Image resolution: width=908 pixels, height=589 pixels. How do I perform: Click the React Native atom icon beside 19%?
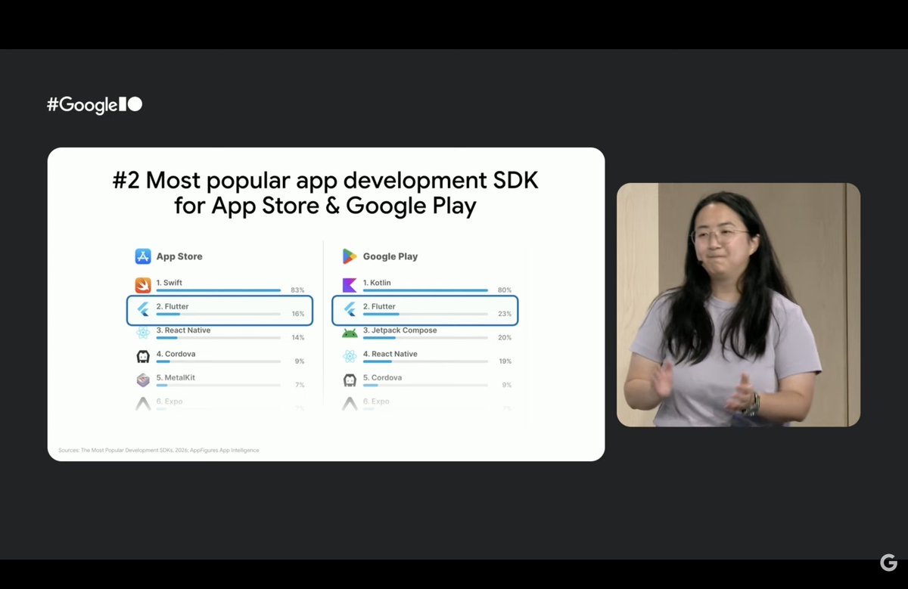pos(350,356)
